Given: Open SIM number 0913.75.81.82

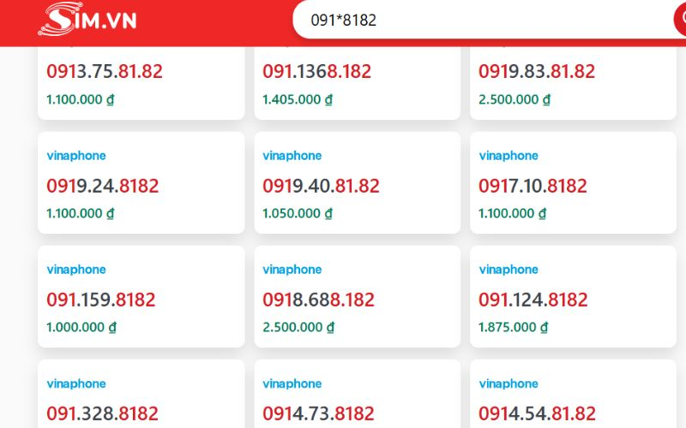Looking at the screenshot, I should [x=105, y=72].
